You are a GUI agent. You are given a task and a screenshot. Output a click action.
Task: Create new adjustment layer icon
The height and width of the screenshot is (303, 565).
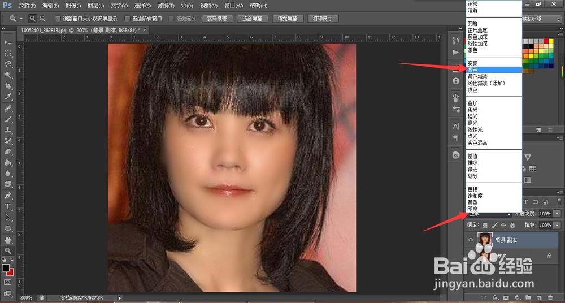pos(517,297)
